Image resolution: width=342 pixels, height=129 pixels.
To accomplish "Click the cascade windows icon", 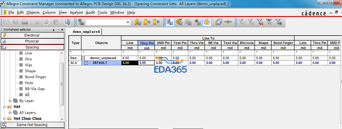I will click(219, 22).
